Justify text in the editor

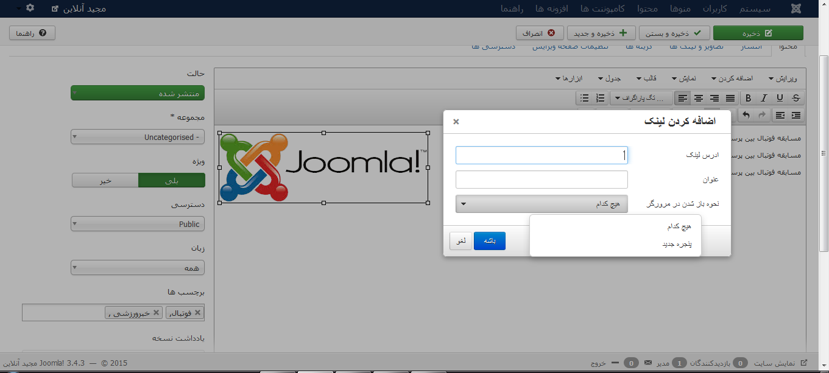730,98
